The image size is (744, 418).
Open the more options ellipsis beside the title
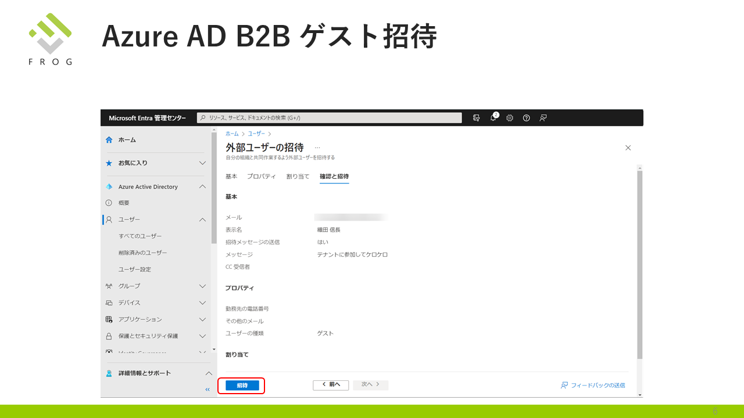pos(317,147)
